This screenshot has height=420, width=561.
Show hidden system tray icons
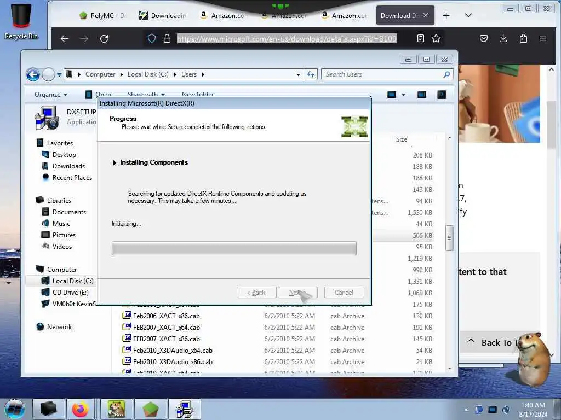pyautogui.click(x=466, y=410)
